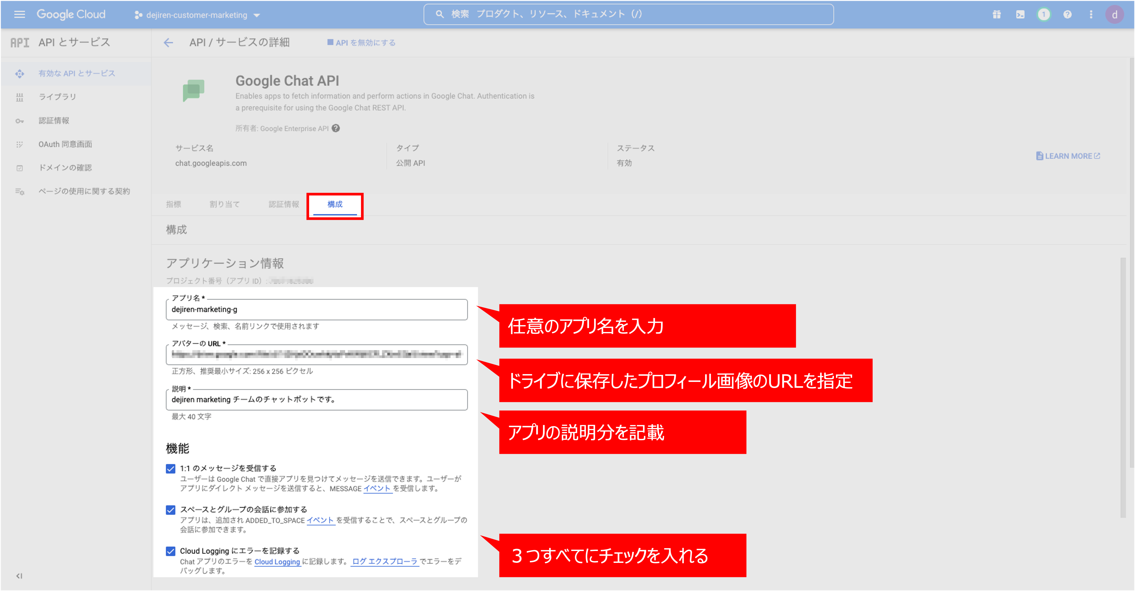Select '有効な API とサービス' in sidebar

pos(76,73)
